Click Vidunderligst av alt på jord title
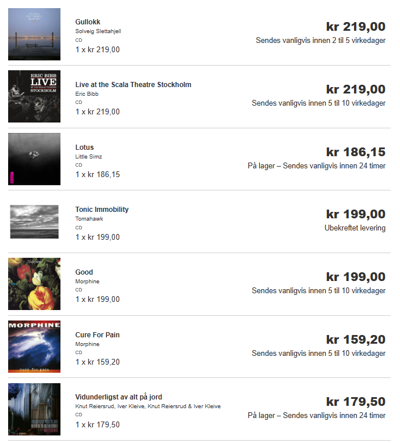Image resolution: width=400 pixels, height=443 pixels. tap(119, 397)
